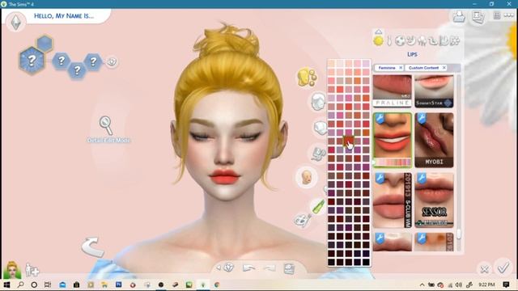This screenshot has height=291, width=518.
Task: Click the likes and dislikes icon after traits
Action: [x=112, y=61]
